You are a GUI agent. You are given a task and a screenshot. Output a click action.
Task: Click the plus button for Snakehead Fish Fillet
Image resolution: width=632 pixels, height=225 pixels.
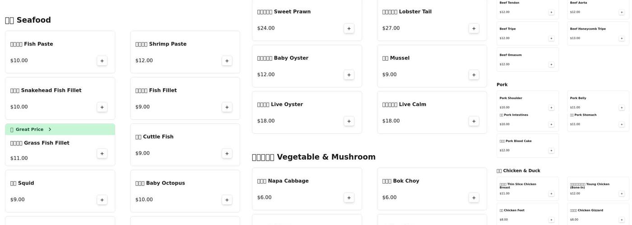click(x=102, y=107)
